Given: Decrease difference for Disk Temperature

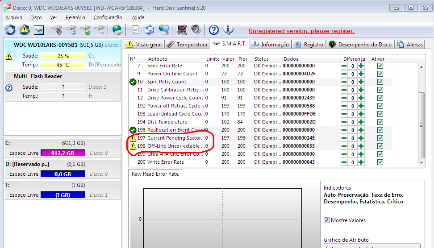Looking at the screenshot, I should (x=344, y=122).
